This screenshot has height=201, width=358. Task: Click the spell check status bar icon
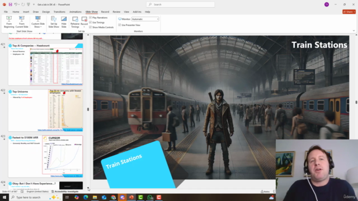pos(22,192)
